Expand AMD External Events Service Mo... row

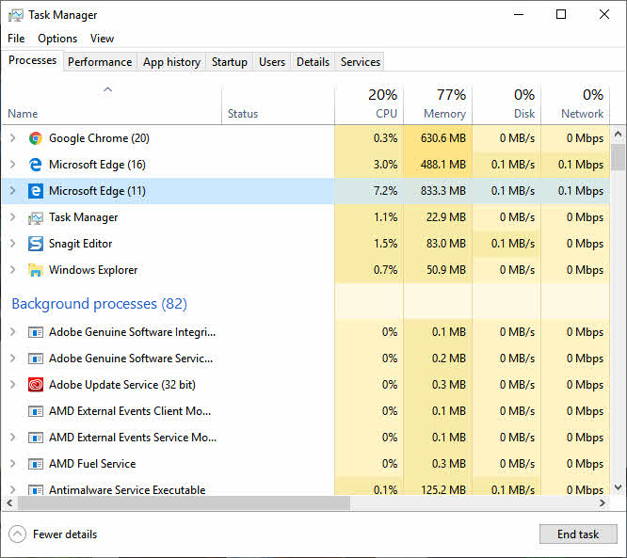click(x=13, y=438)
